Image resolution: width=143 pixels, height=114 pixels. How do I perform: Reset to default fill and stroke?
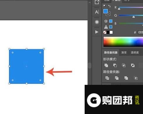[x=105, y=6]
